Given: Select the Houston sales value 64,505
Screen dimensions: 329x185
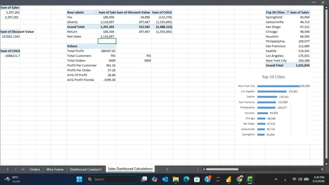Looking at the screenshot, I should [x=300, y=37].
